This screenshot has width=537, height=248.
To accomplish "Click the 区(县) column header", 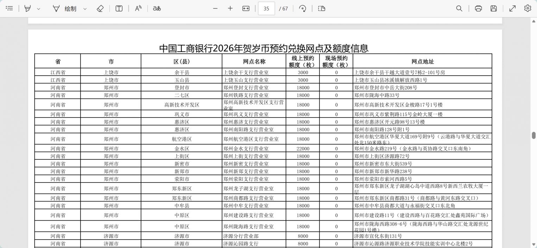I will 182,62.
